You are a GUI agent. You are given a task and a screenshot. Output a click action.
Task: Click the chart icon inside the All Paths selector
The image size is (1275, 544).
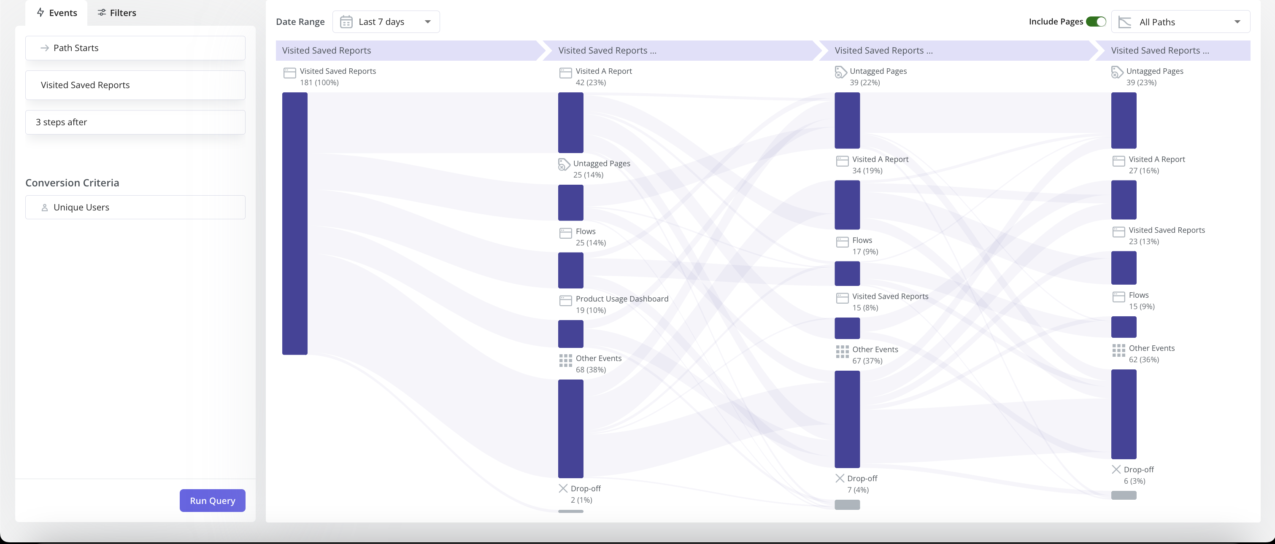click(x=1126, y=21)
